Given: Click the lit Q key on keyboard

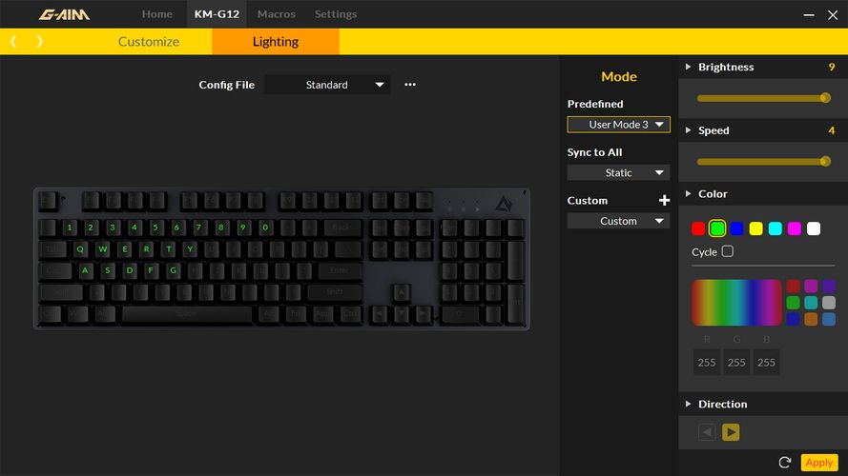Looking at the screenshot, I should tap(80, 248).
